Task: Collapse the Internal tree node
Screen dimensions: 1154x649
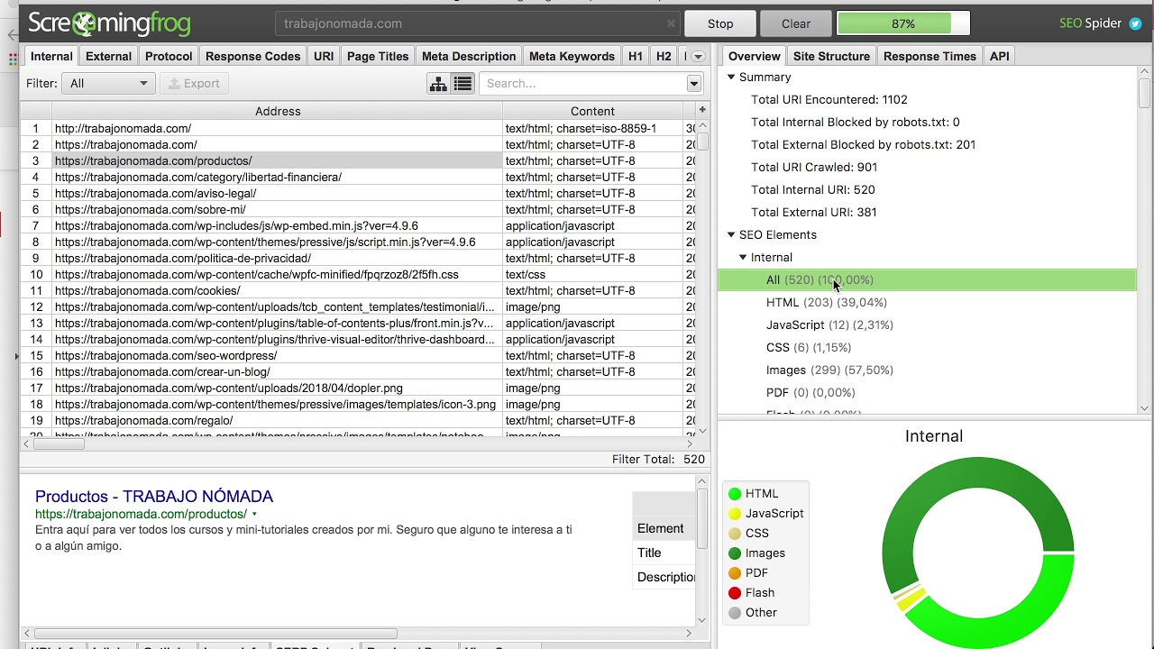Action: coord(743,258)
